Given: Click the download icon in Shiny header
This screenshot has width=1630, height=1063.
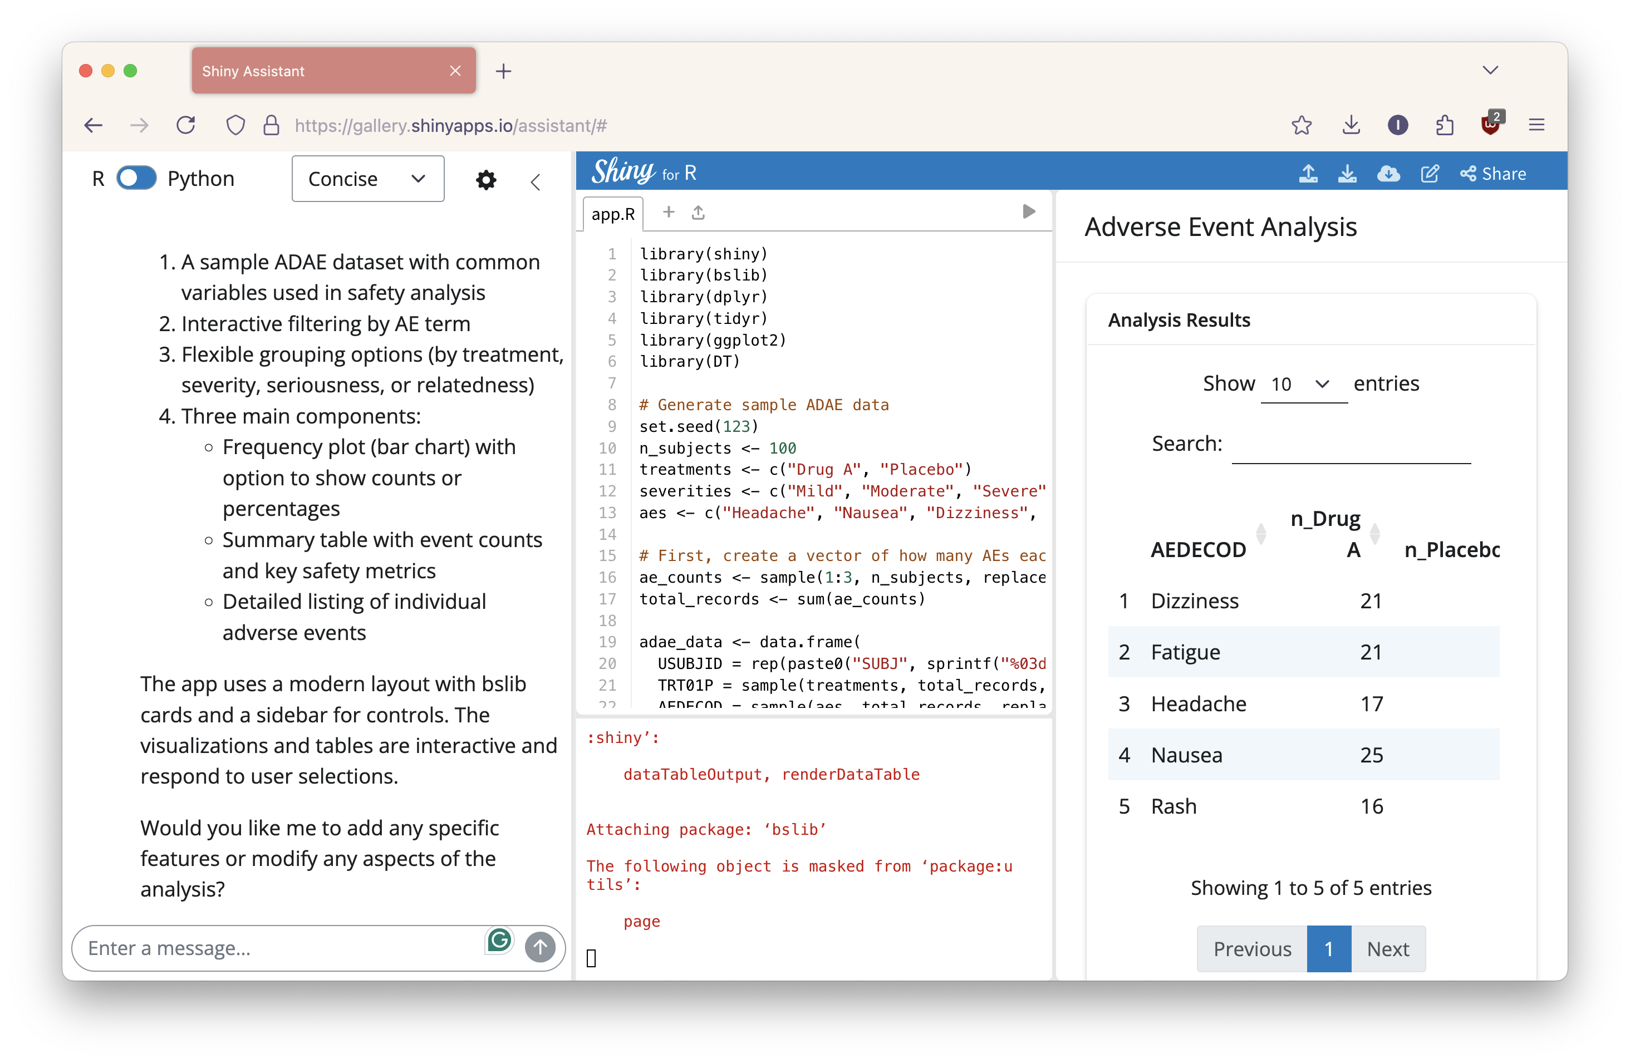Looking at the screenshot, I should click(x=1347, y=174).
